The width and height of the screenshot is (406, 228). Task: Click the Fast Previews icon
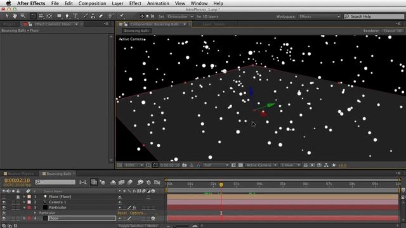pos(312,165)
